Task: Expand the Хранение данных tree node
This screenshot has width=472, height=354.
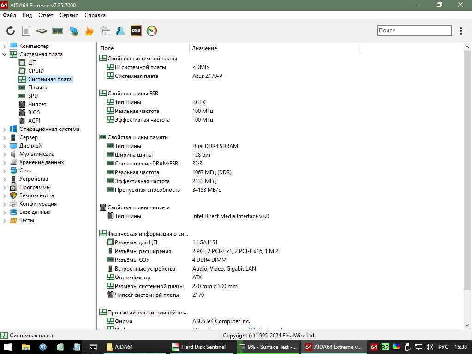Action: click(4, 162)
